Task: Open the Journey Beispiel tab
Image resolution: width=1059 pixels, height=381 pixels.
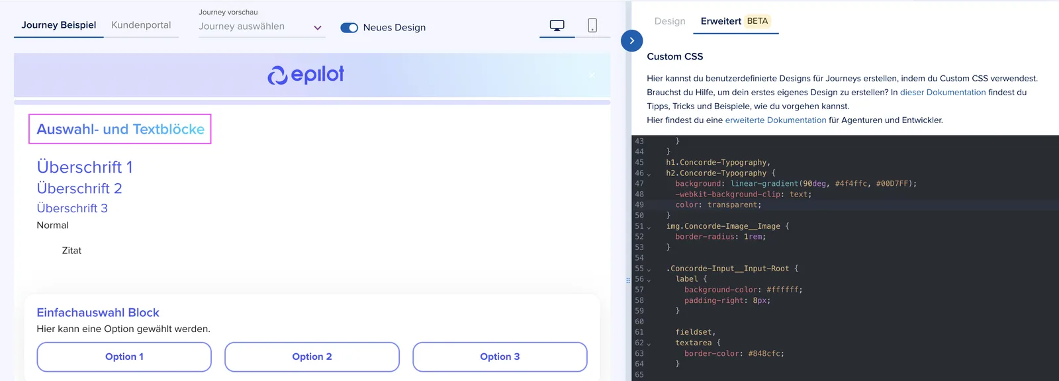Action: pyautogui.click(x=59, y=25)
